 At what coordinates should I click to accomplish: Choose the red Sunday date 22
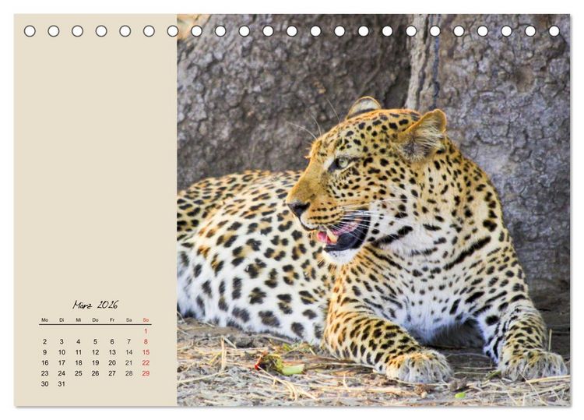click(146, 362)
